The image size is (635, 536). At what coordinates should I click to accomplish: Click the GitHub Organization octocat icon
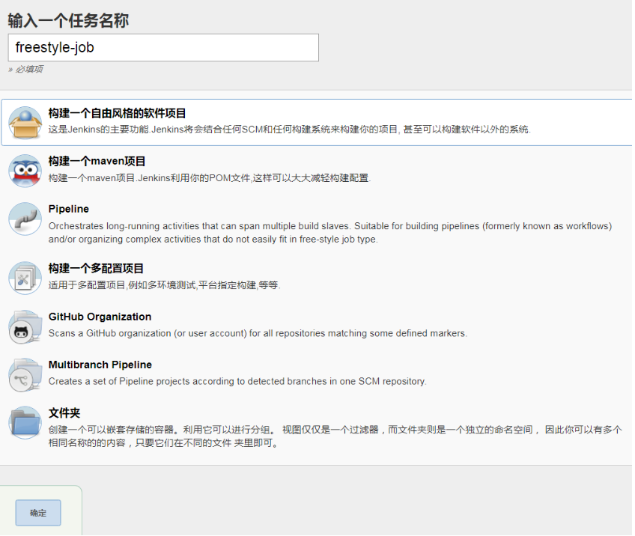click(25, 327)
